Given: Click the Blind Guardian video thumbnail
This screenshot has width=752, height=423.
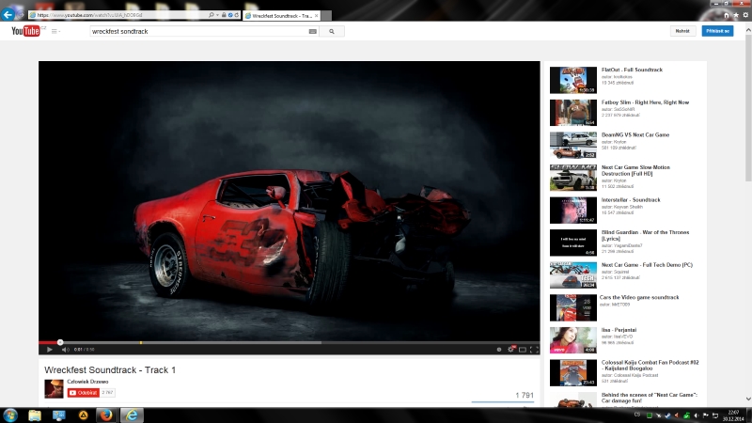Looking at the screenshot, I should [x=573, y=243].
